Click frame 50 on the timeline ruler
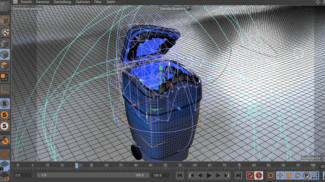This screenshot has height=182, width=325. [x=165, y=165]
